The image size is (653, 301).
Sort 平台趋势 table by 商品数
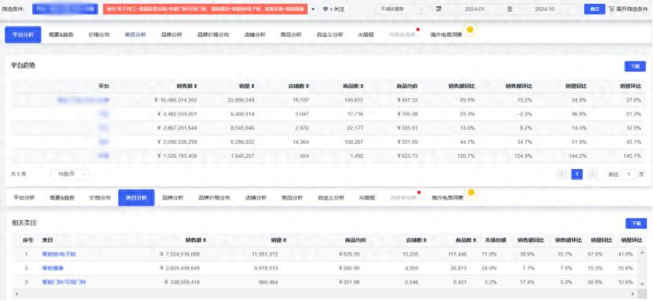361,86
